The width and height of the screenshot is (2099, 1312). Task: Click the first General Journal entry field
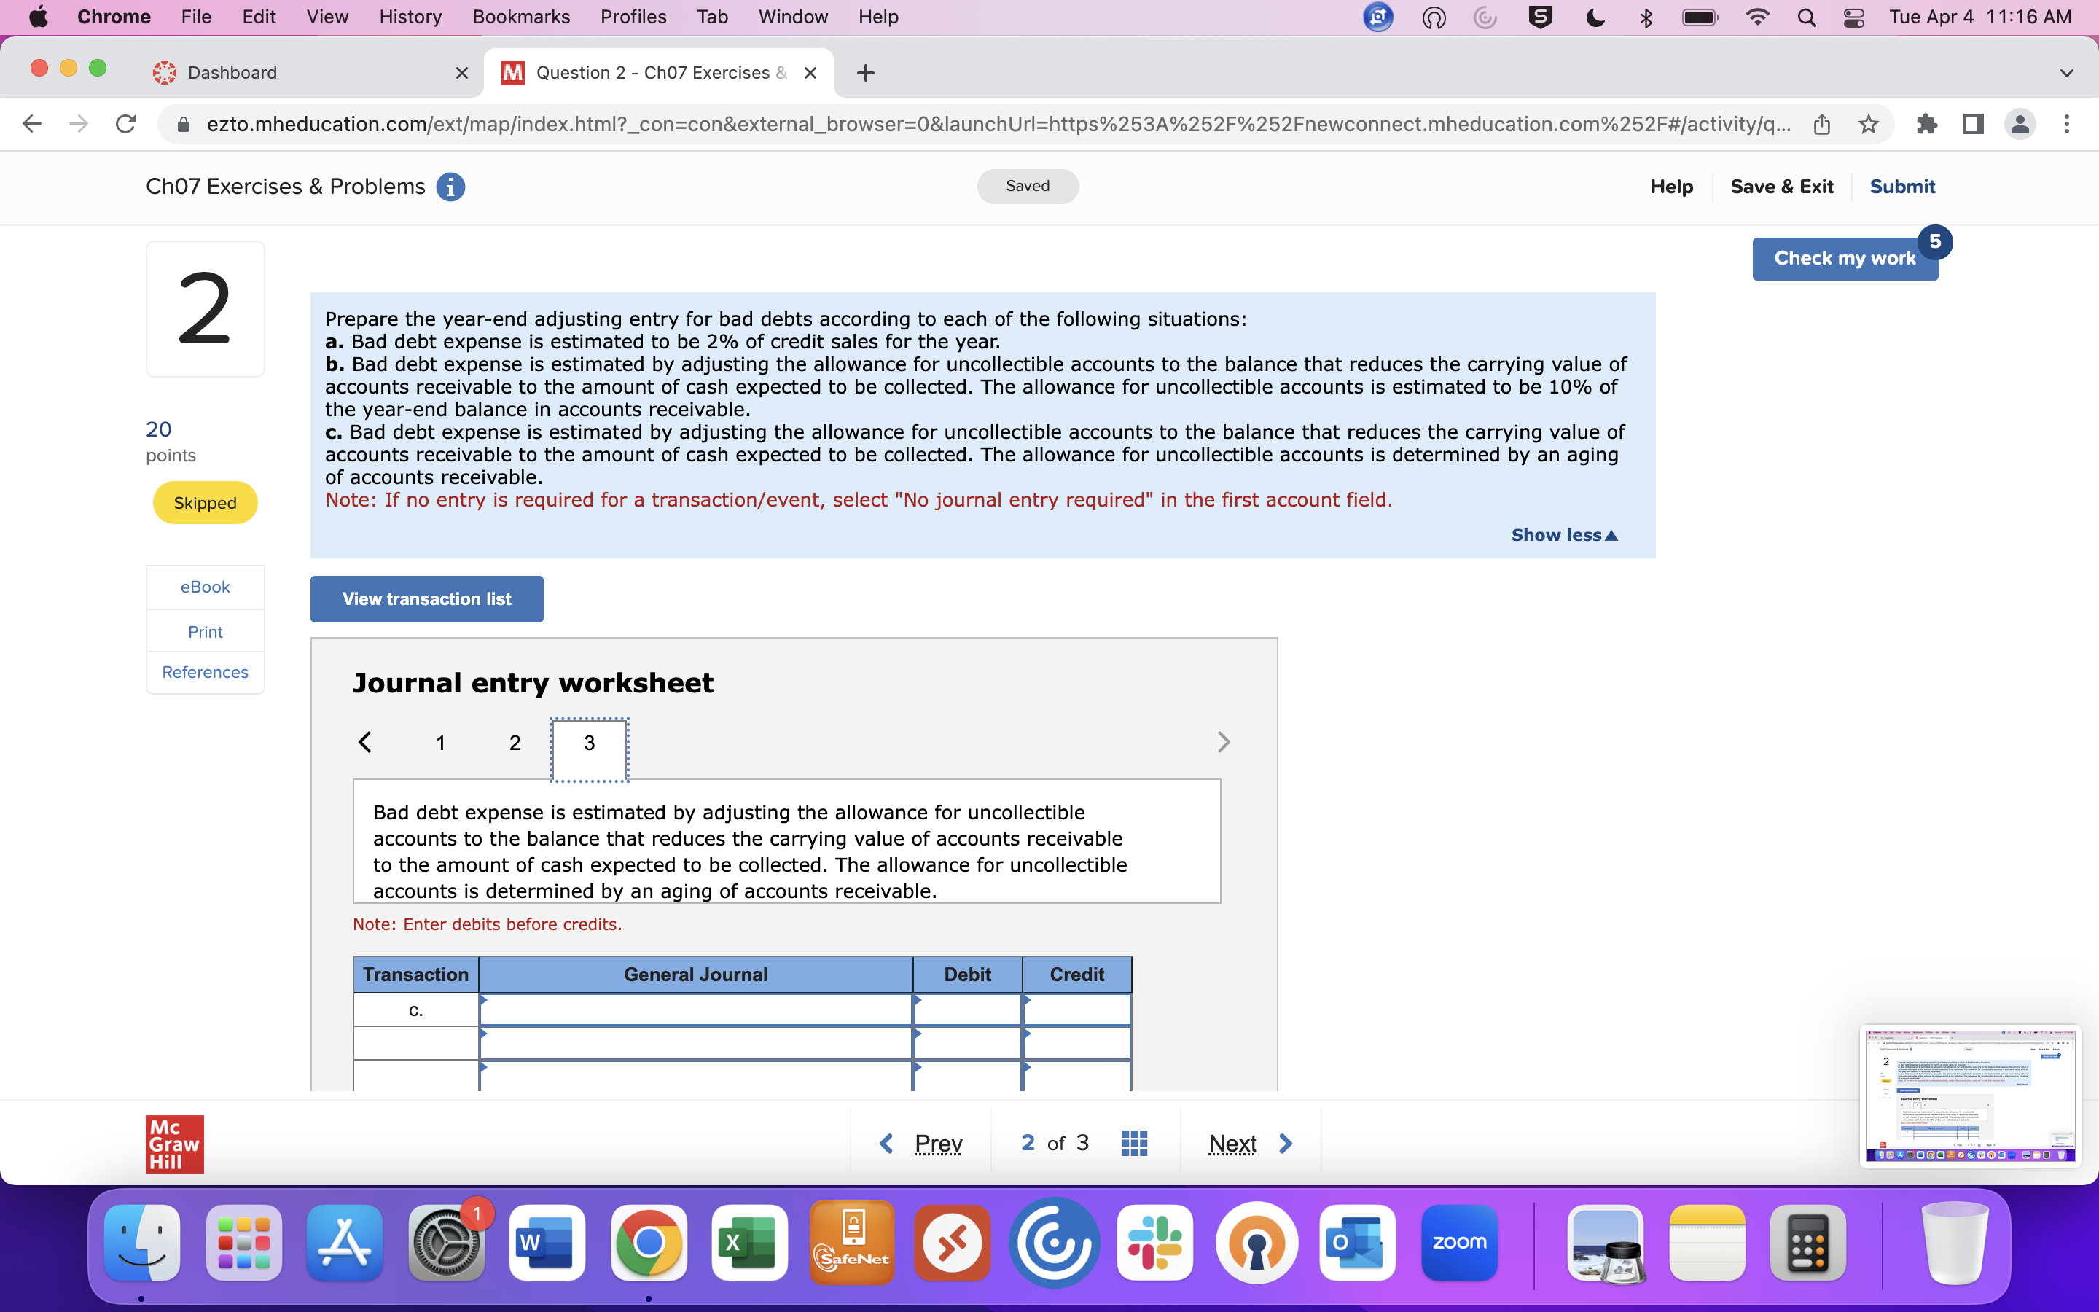(694, 1010)
